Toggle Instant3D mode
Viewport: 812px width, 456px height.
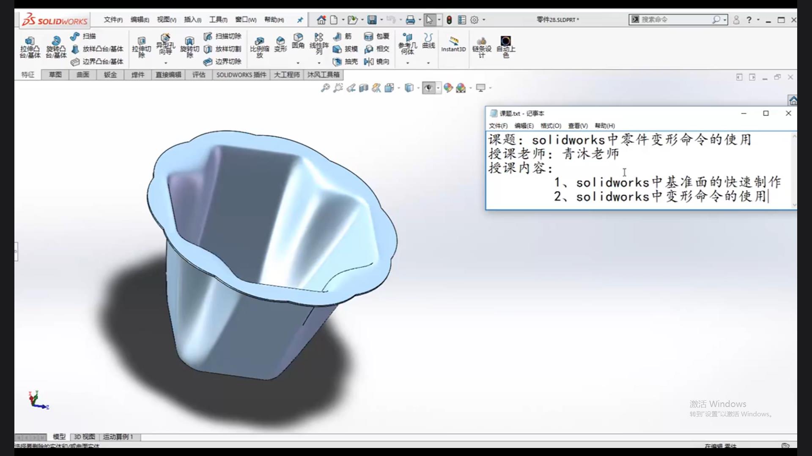[453, 44]
